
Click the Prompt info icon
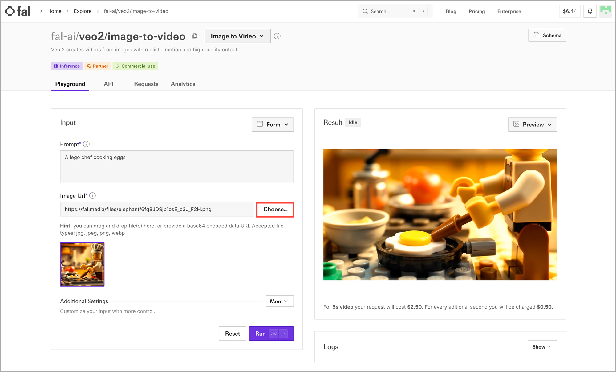tap(87, 144)
